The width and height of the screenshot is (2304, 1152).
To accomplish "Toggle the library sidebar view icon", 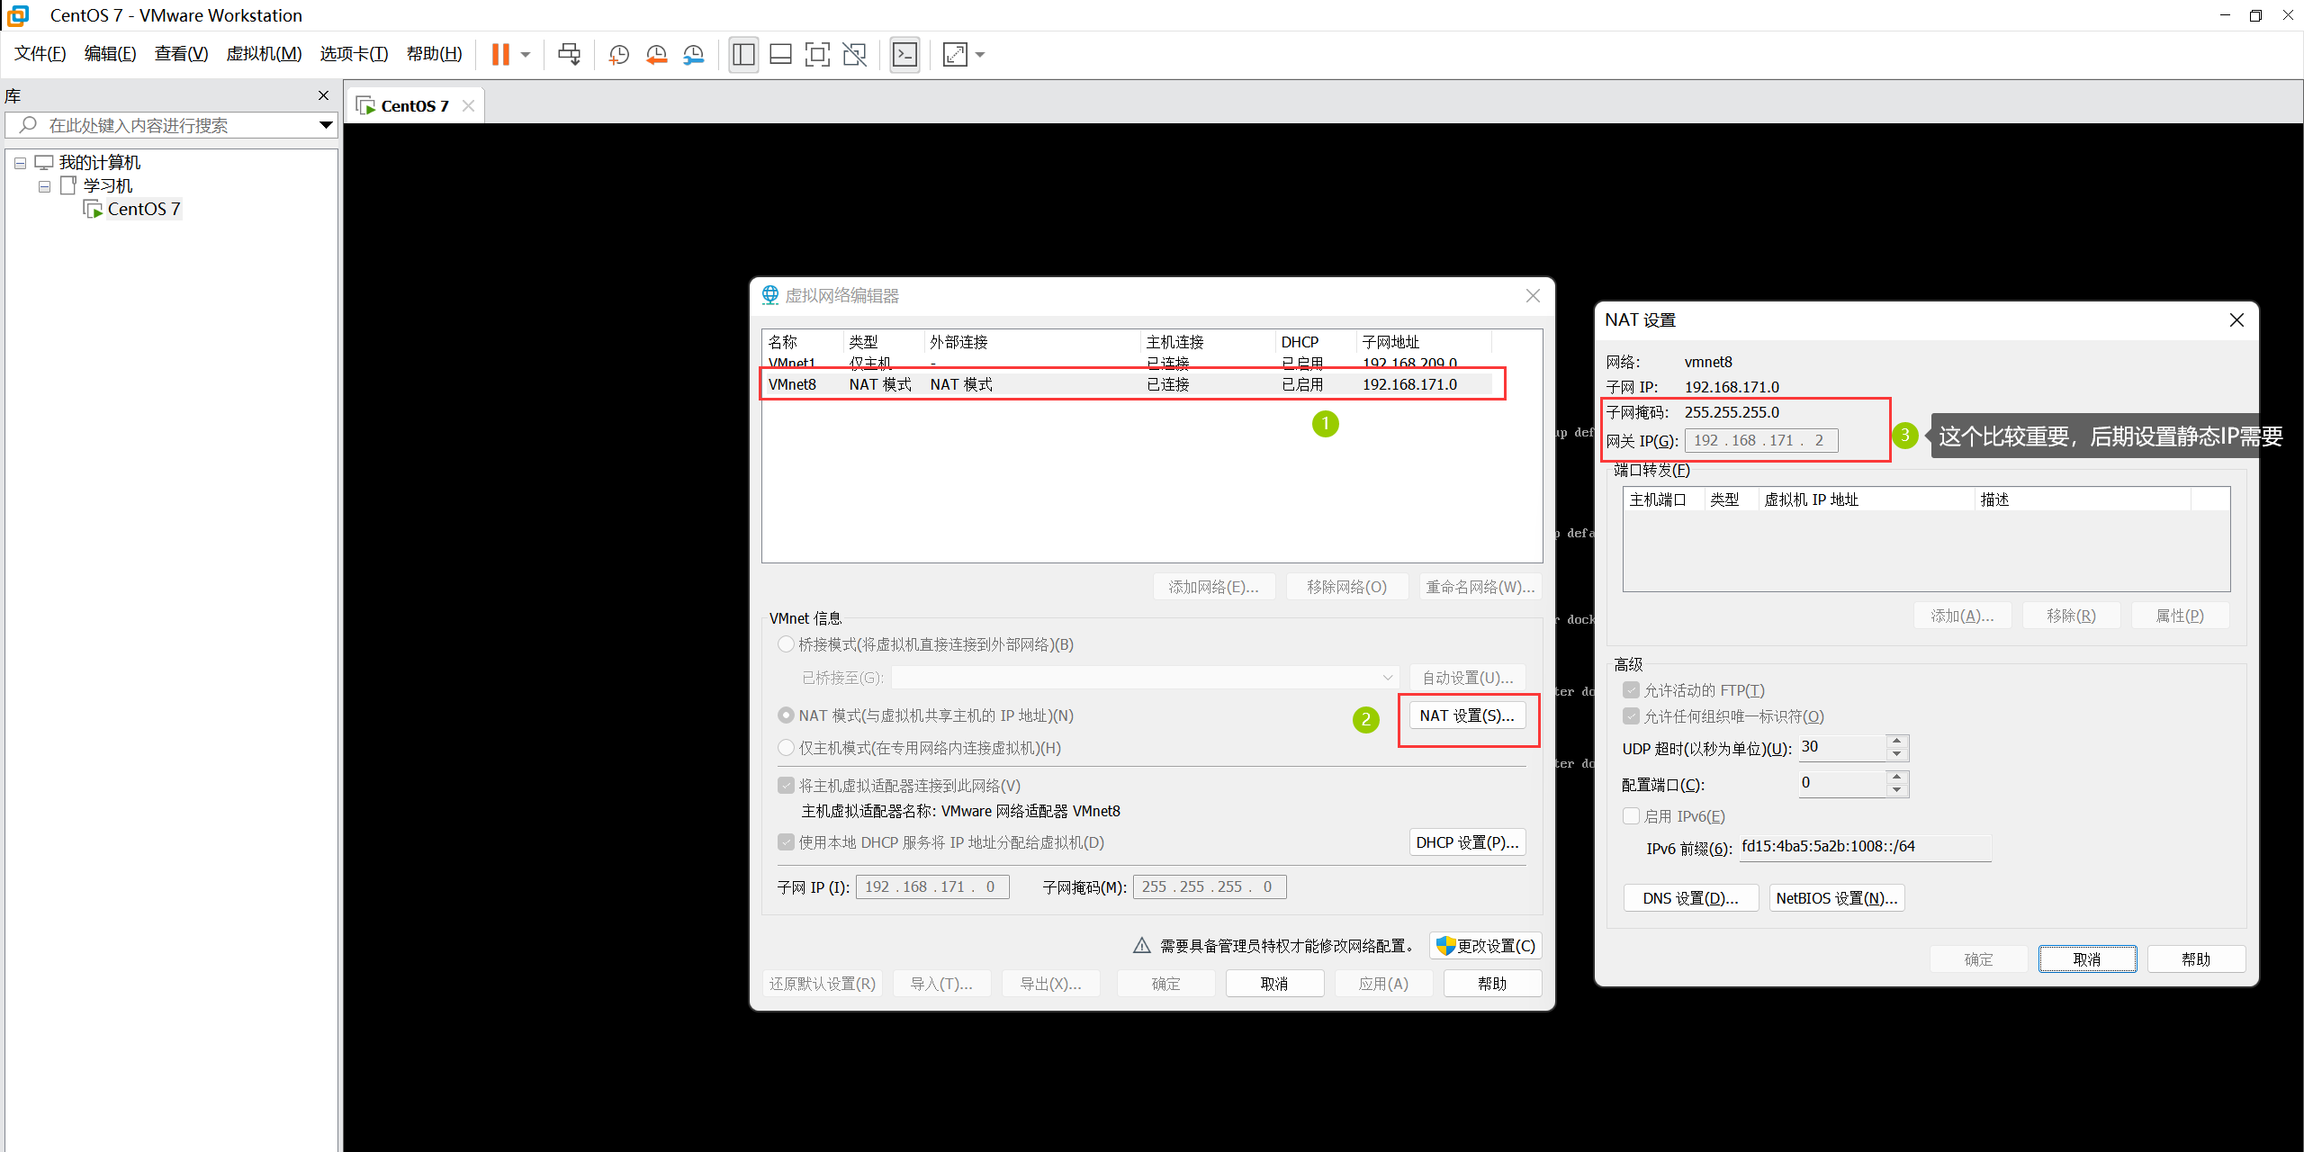I will click(743, 55).
